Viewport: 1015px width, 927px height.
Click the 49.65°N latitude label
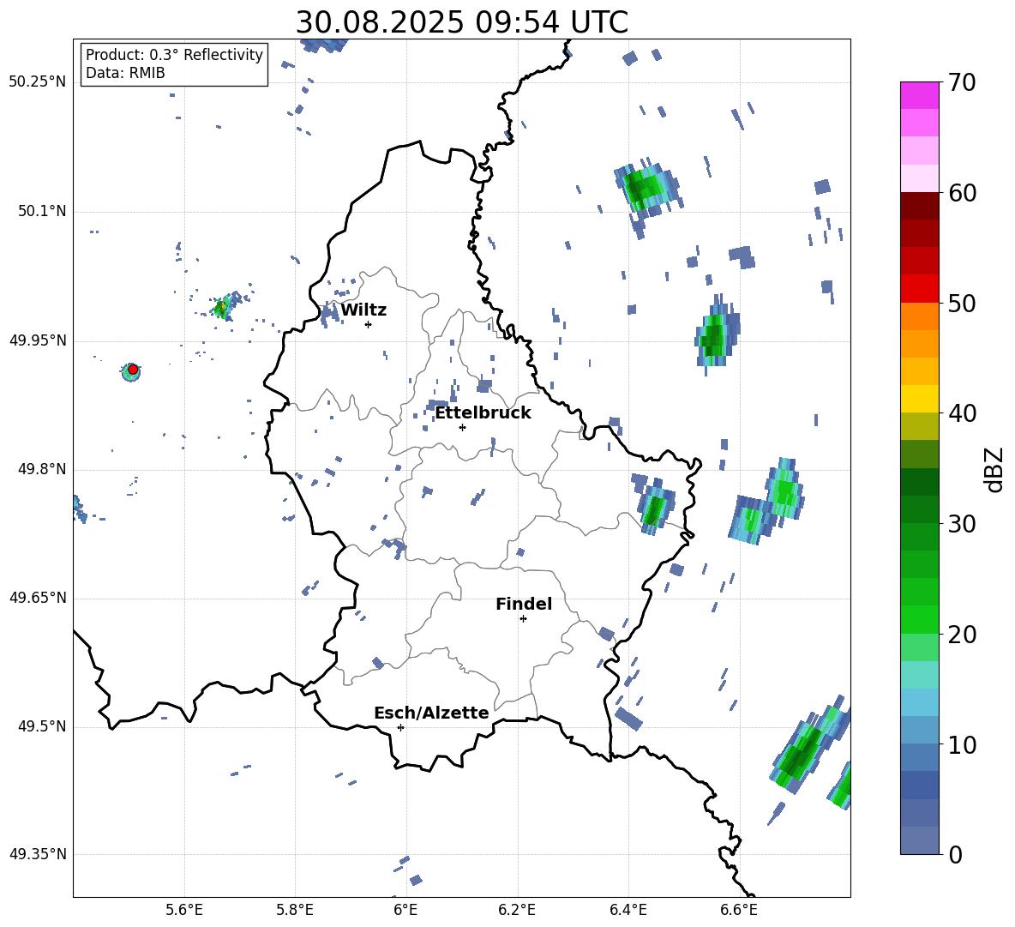pyautogui.click(x=38, y=598)
